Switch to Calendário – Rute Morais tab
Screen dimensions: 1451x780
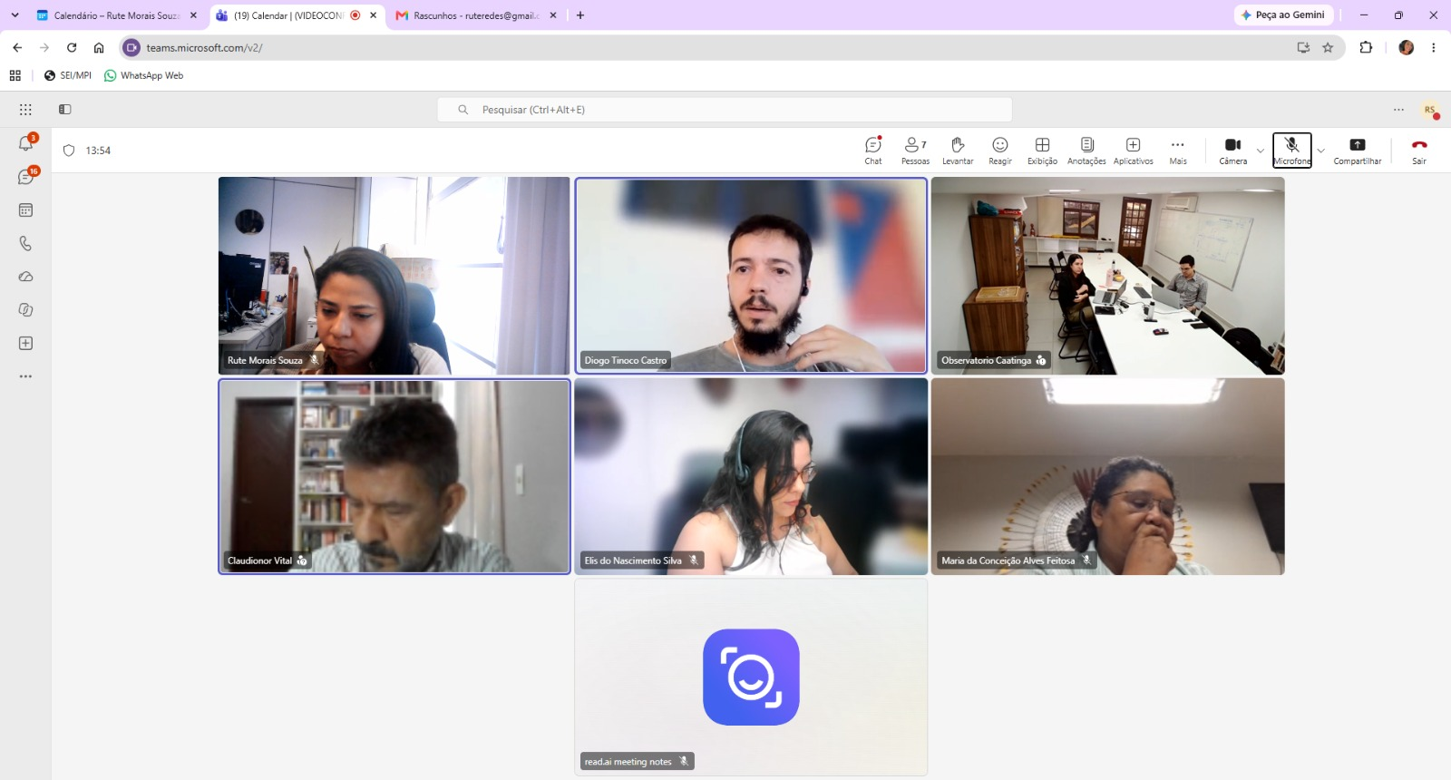(116, 15)
